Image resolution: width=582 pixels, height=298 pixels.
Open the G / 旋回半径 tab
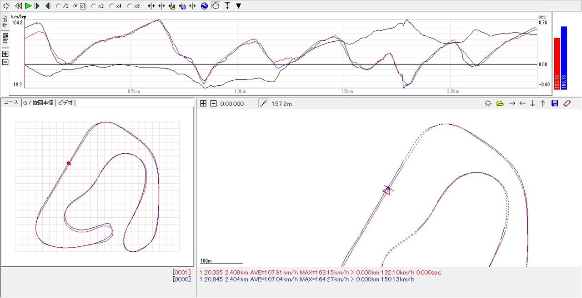[x=38, y=103]
